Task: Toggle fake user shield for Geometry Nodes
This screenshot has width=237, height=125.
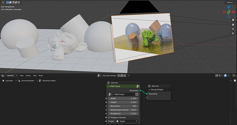Action: (119, 76)
